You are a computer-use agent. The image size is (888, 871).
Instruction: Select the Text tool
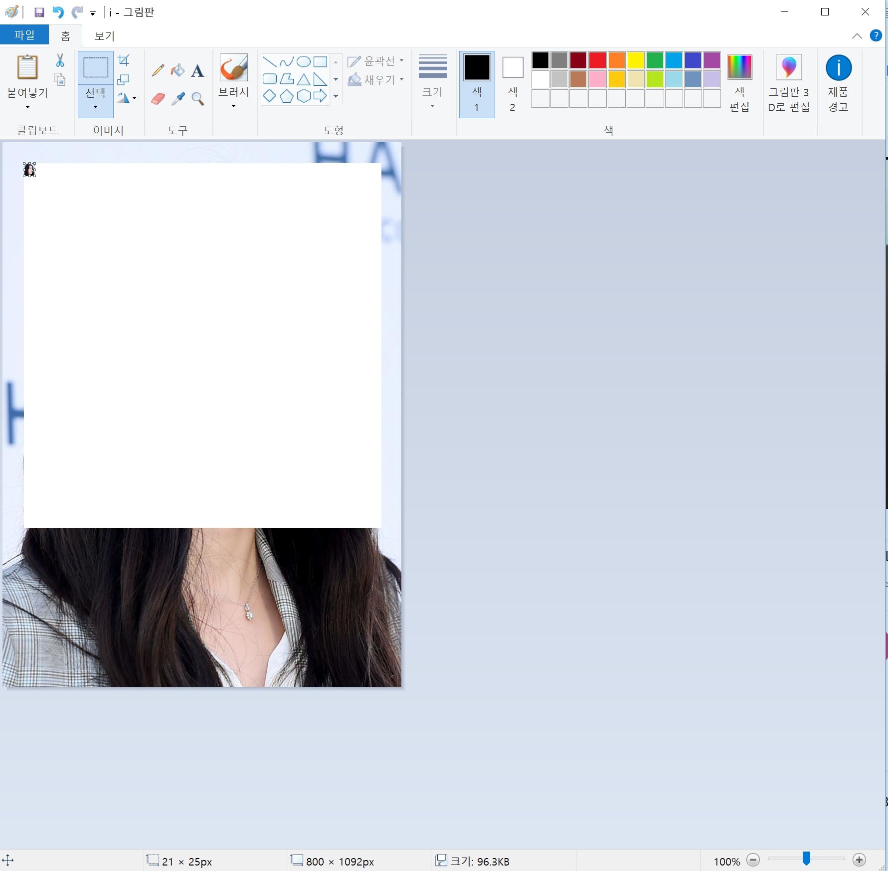click(197, 71)
